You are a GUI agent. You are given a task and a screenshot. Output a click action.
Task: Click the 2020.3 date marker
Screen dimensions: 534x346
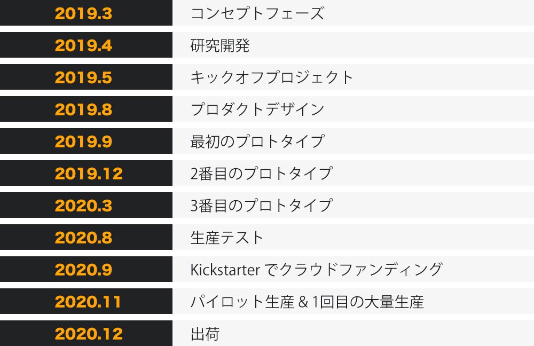tap(83, 206)
